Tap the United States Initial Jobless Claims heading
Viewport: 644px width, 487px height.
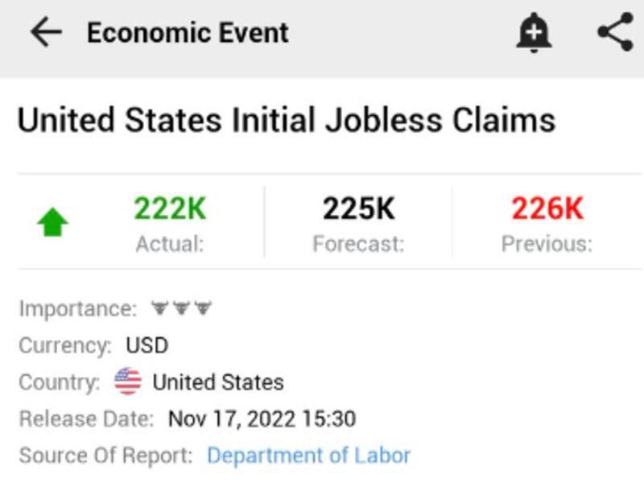[286, 121]
